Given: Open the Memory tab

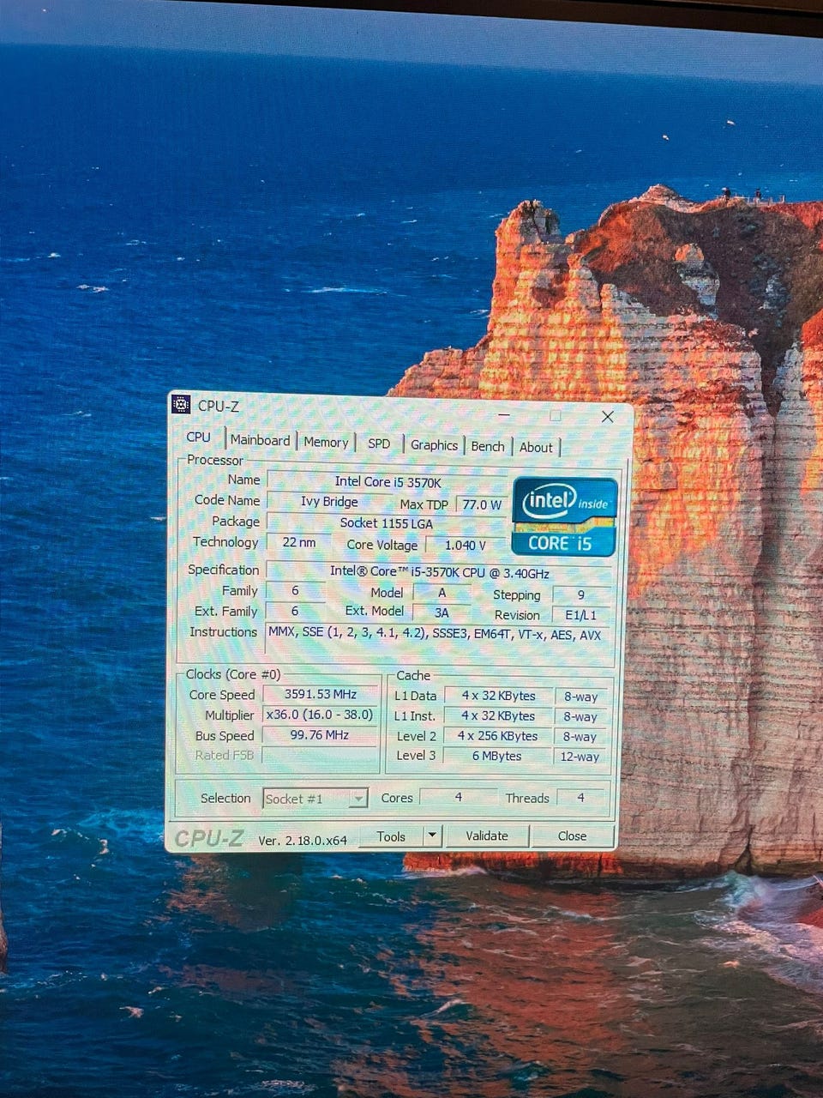Looking at the screenshot, I should coord(326,443).
